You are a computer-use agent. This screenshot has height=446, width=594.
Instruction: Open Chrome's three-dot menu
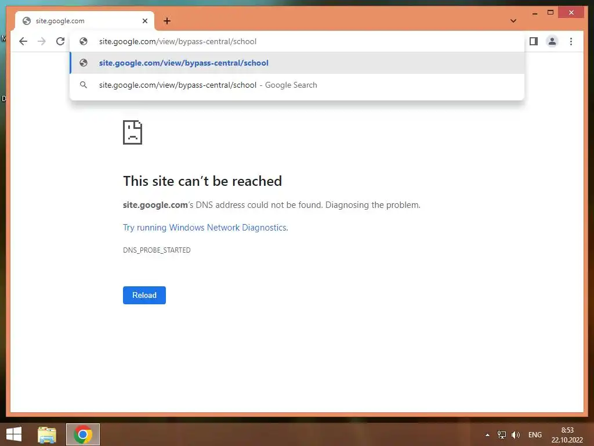coord(571,41)
